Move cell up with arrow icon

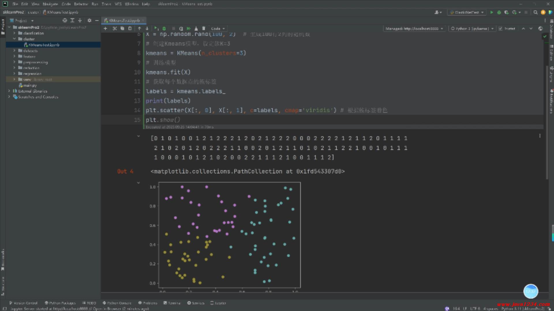click(x=139, y=29)
